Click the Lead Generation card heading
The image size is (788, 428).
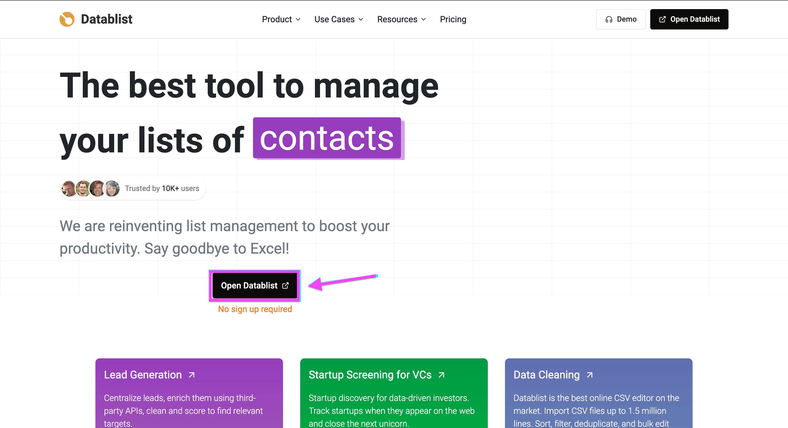point(143,374)
